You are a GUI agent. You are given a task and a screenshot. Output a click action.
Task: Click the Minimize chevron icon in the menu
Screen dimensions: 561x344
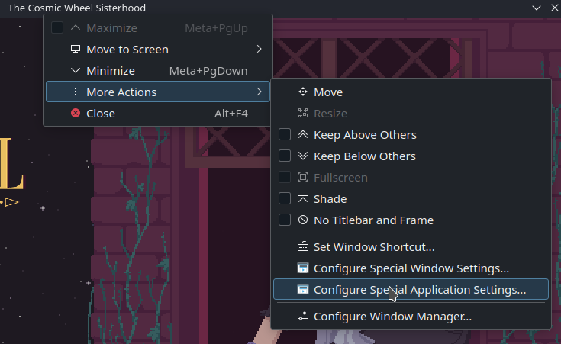(75, 70)
